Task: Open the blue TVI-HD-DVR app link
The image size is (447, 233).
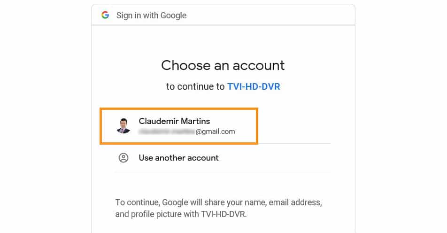Action: 254,87
